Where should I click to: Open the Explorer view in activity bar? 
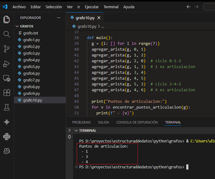(6, 20)
